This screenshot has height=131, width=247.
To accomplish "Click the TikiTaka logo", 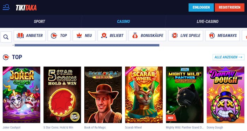I will (26, 7).
